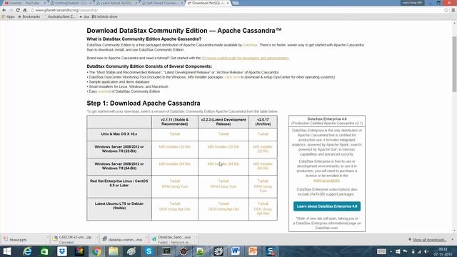Open hbase.pptx from the downloads bar
The image size is (457, 257).
point(18,240)
